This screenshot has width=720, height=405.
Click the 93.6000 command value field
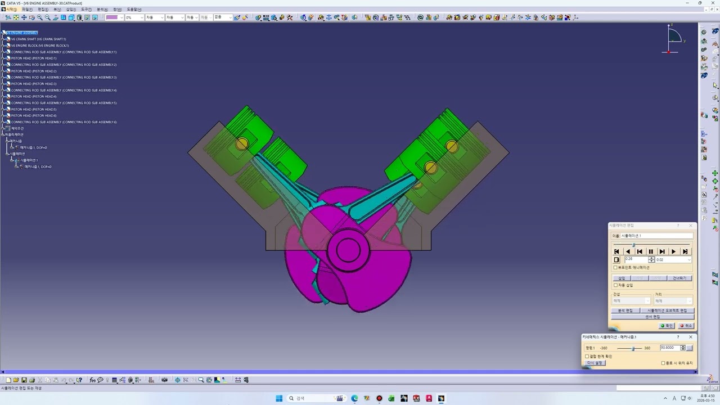tap(670, 348)
